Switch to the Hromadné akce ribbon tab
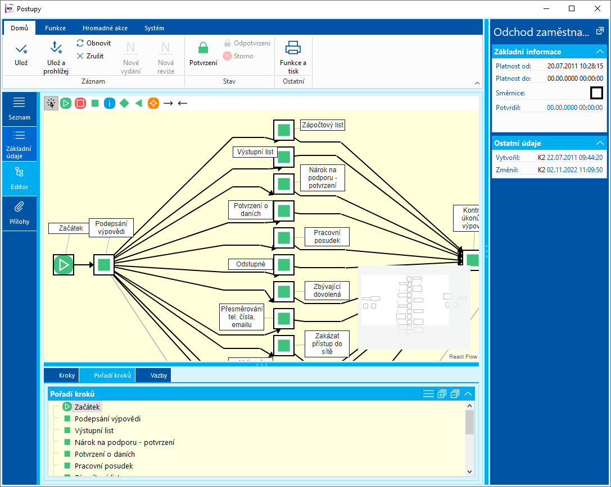The height and width of the screenshot is (487, 611). (x=105, y=28)
